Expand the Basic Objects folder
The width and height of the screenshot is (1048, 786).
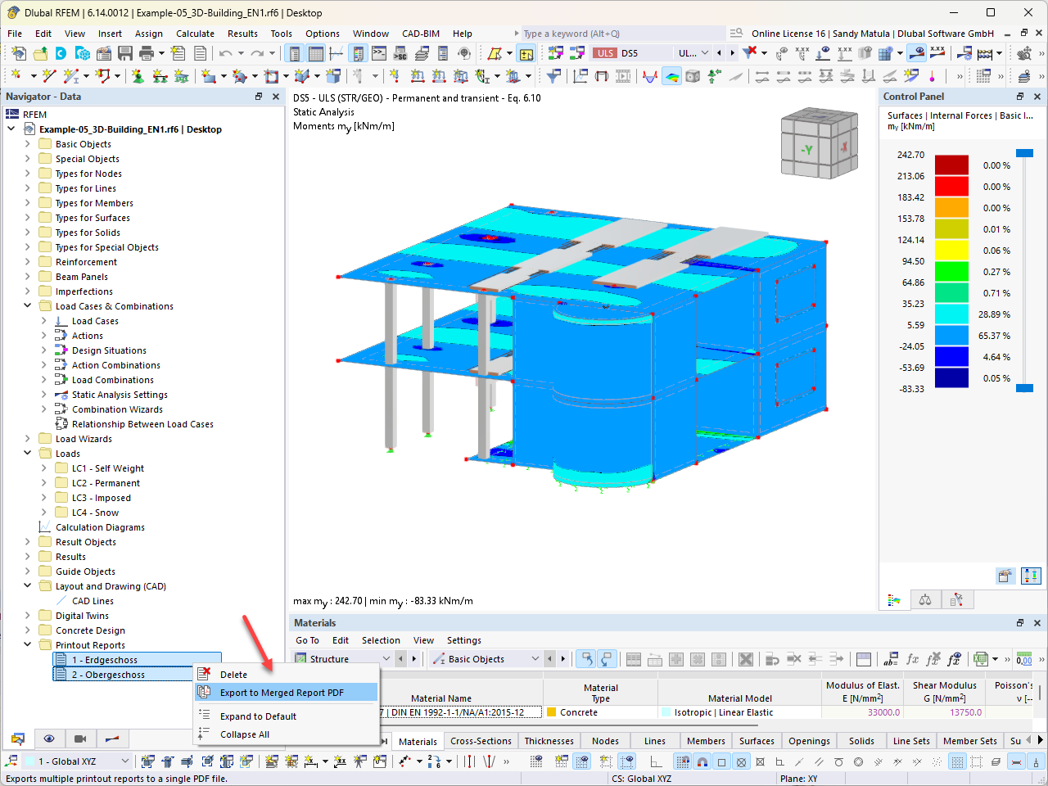(27, 144)
